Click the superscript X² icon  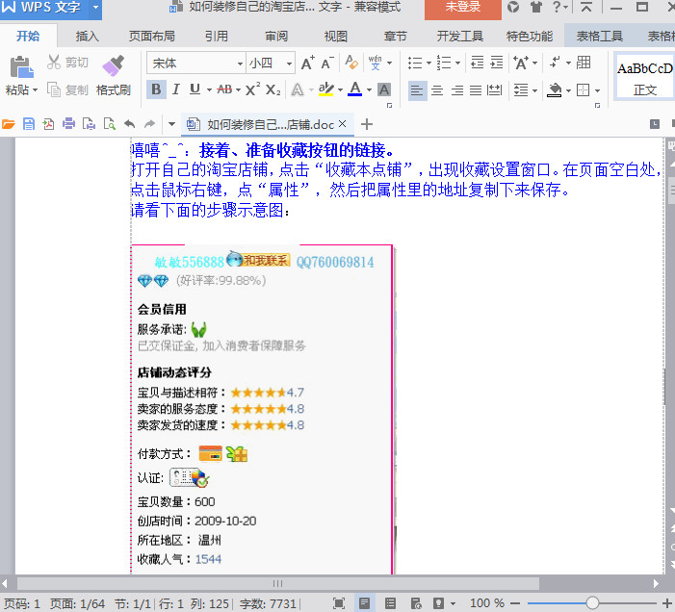[252, 89]
